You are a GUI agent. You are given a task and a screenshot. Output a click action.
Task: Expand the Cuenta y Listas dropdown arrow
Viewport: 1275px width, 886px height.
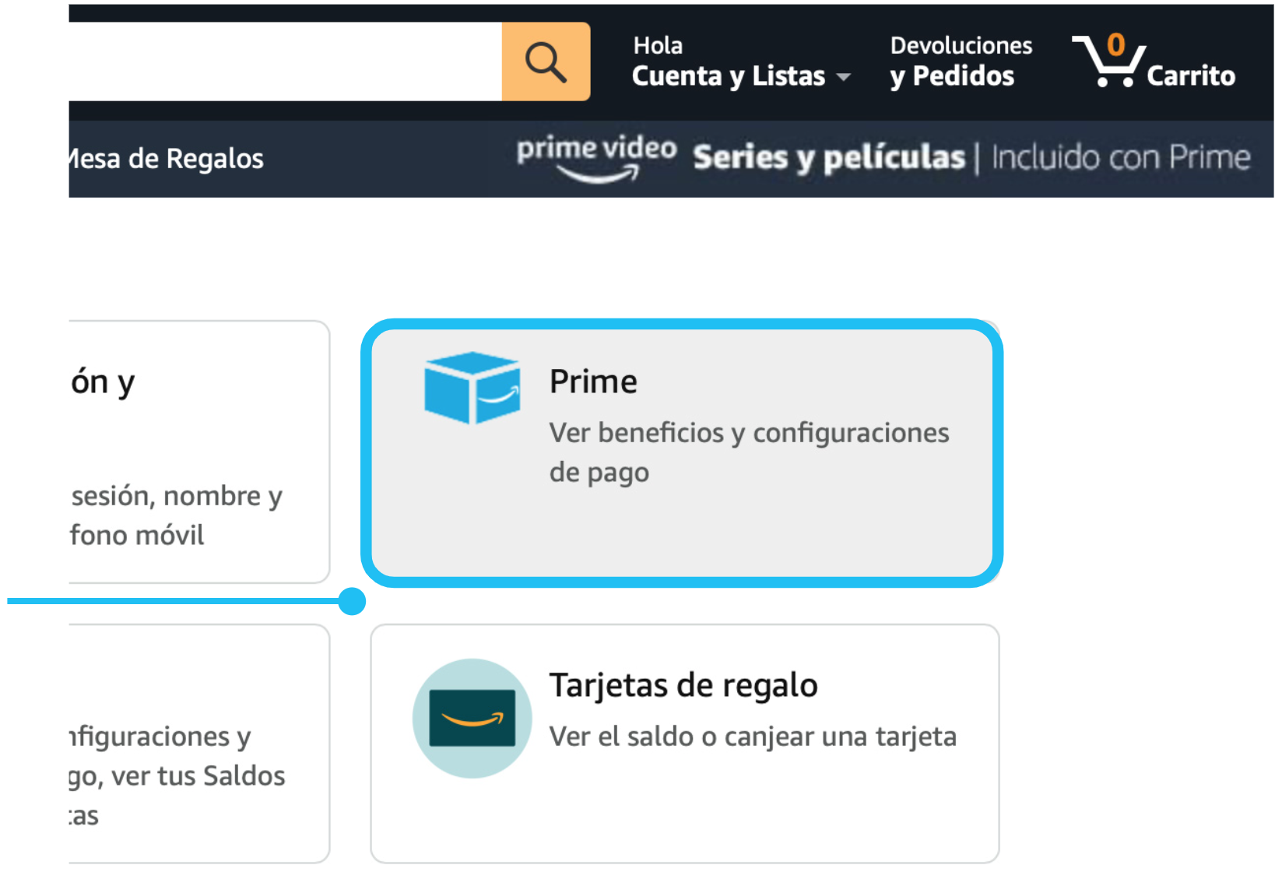pos(843,77)
